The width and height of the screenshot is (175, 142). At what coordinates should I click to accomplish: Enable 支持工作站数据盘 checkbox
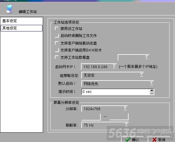[57, 57]
